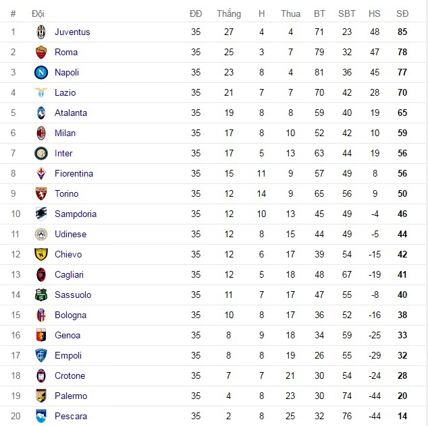The height and width of the screenshot is (426, 428).
Task: Click the Bologna team name
Action: pos(70,315)
